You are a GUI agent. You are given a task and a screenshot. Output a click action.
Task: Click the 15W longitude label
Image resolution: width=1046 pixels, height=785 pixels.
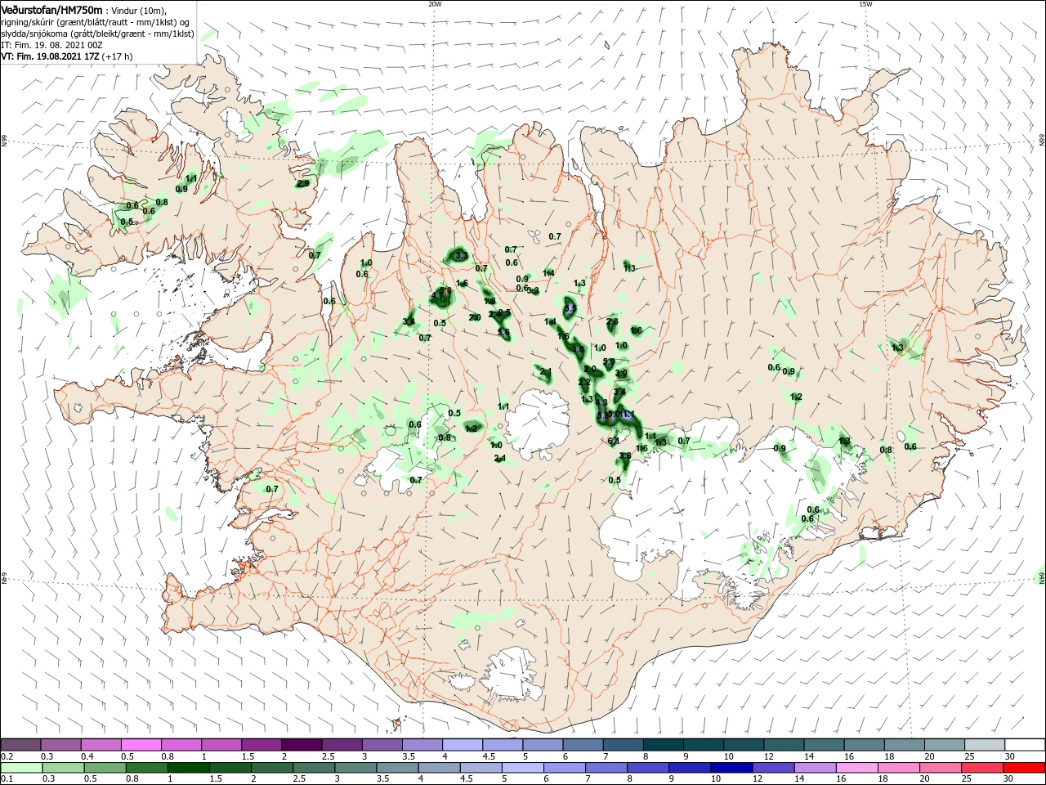pos(865,4)
